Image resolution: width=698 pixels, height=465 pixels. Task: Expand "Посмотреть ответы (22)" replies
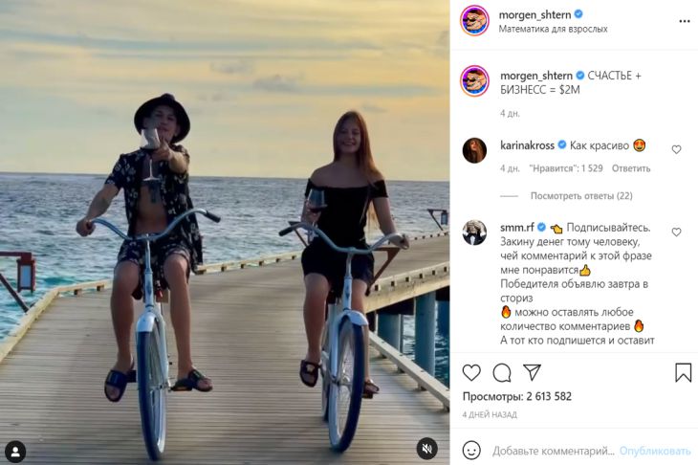pyautogui.click(x=581, y=195)
